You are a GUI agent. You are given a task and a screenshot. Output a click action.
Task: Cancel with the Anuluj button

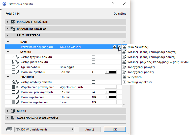tap(90, 129)
